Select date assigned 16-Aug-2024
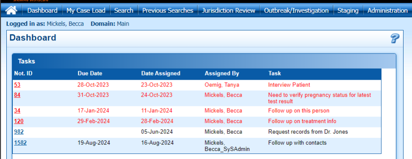Viewport: 412px width, 159px height. pos(158,143)
